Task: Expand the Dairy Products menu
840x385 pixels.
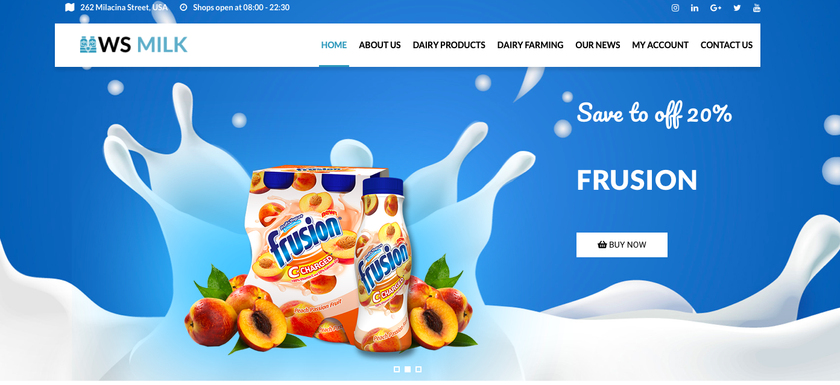Action: click(449, 45)
